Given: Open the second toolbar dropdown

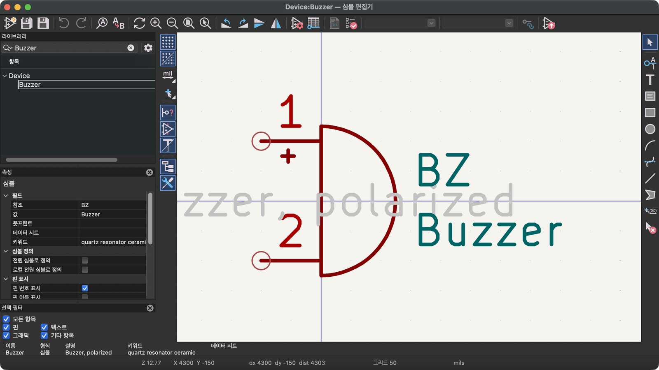Looking at the screenshot, I should (478, 23).
